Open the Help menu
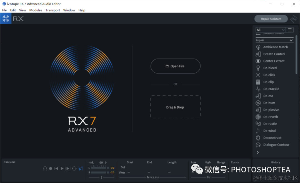300x183 pixels. [82, 10]
